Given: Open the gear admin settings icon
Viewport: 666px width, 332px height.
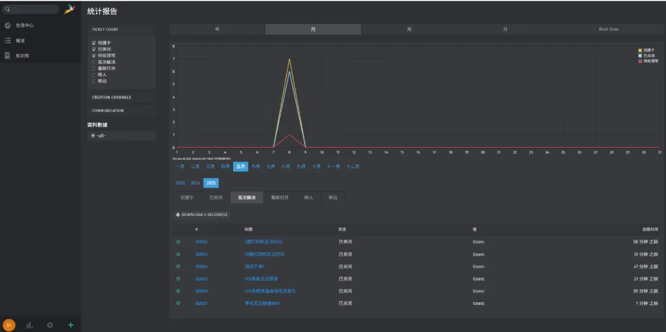Looking at the screenshot, I should point(50,325).
